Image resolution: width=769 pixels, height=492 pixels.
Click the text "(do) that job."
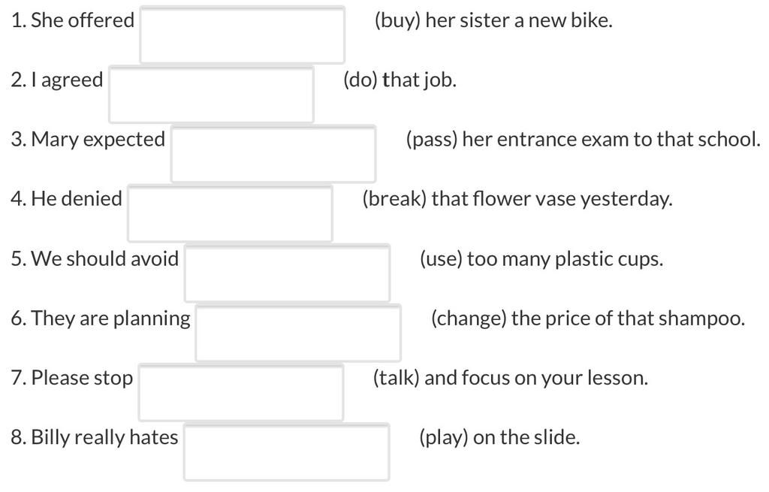pos(400,80)
